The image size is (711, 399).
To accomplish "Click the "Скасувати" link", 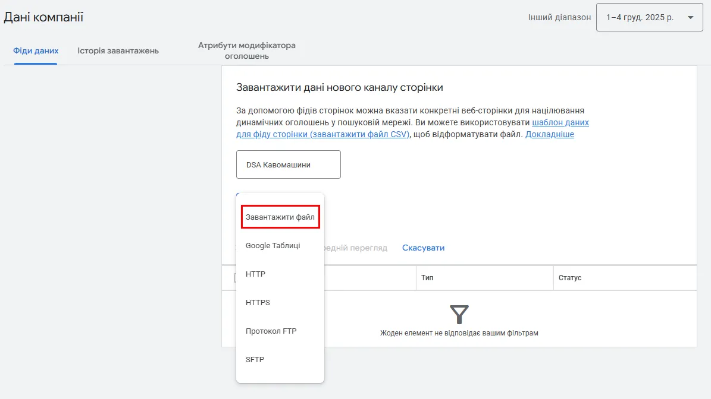I will 423,248.
